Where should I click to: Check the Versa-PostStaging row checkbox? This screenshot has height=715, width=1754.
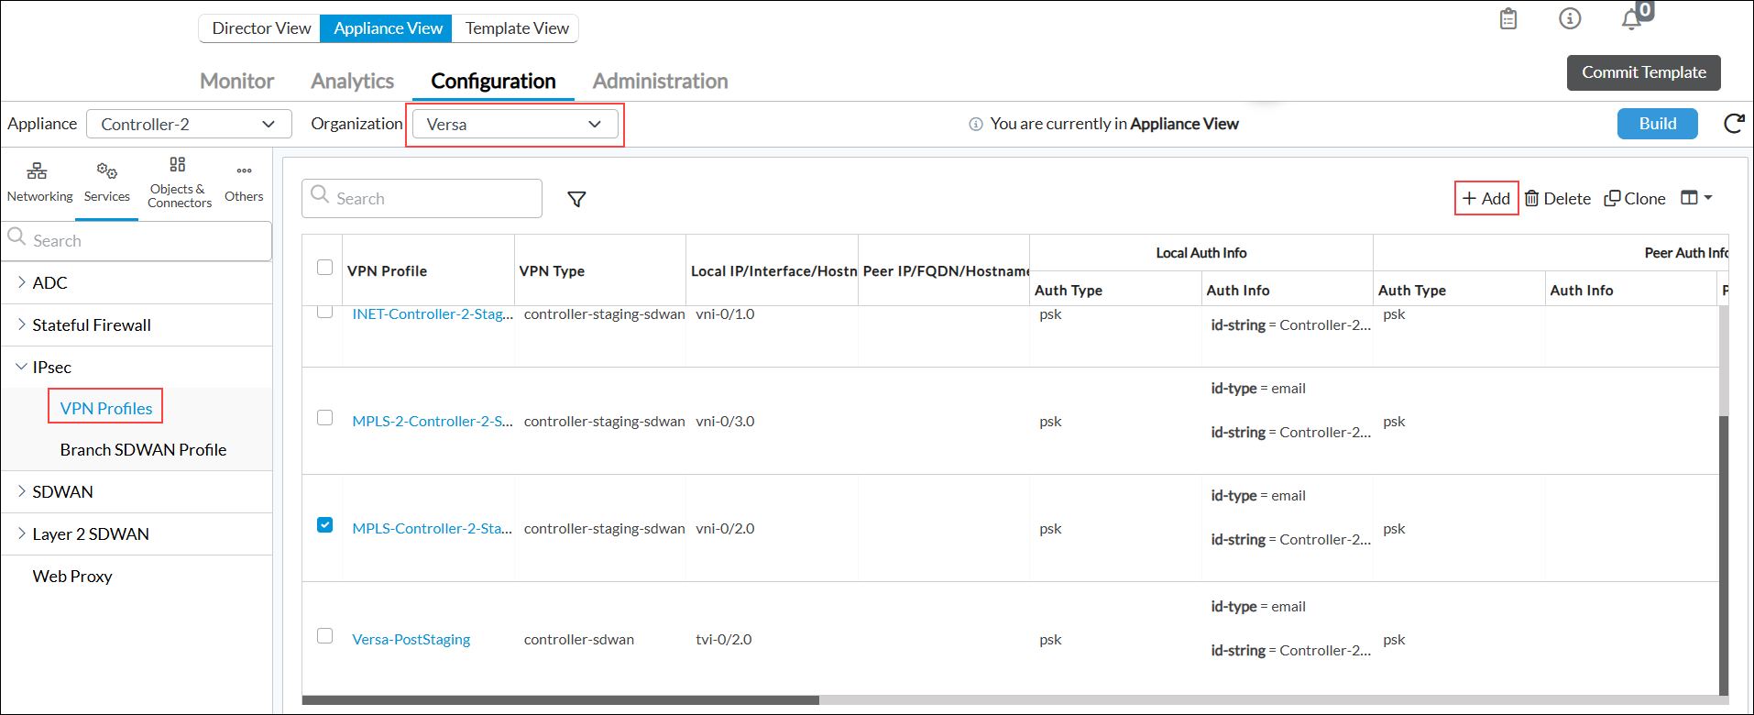(324, 636)
